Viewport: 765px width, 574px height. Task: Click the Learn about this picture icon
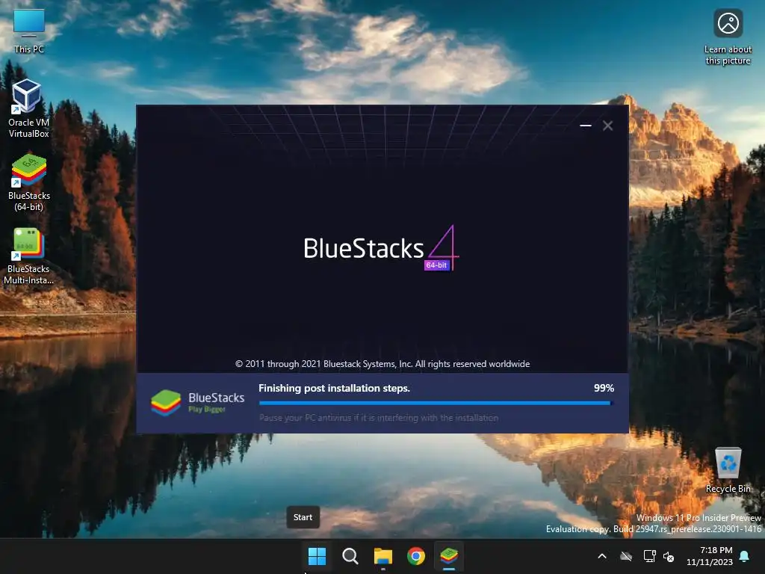[728, 37]
